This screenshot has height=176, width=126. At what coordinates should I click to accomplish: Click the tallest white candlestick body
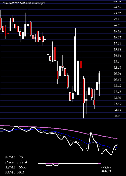(x=75, y=64)
